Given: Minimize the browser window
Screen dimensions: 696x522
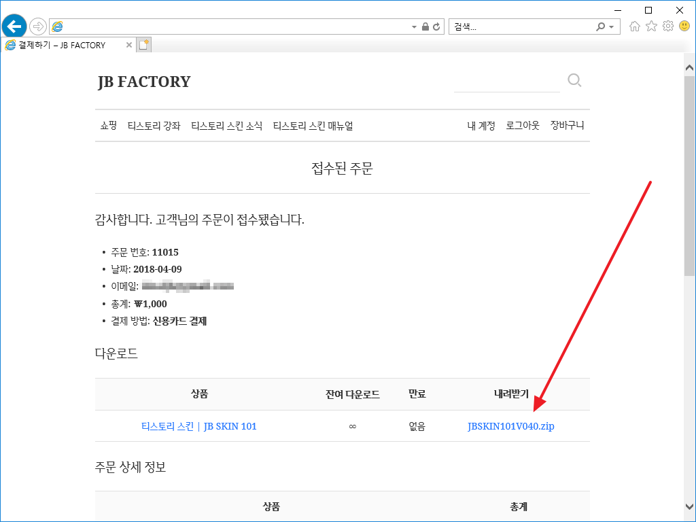Looking at the screenshot, I should tap(617, 10).
